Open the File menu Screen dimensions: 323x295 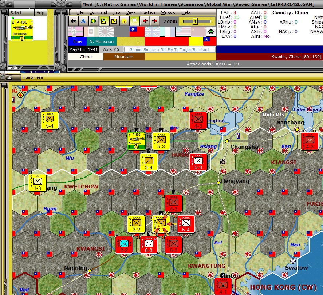(80, 12)
